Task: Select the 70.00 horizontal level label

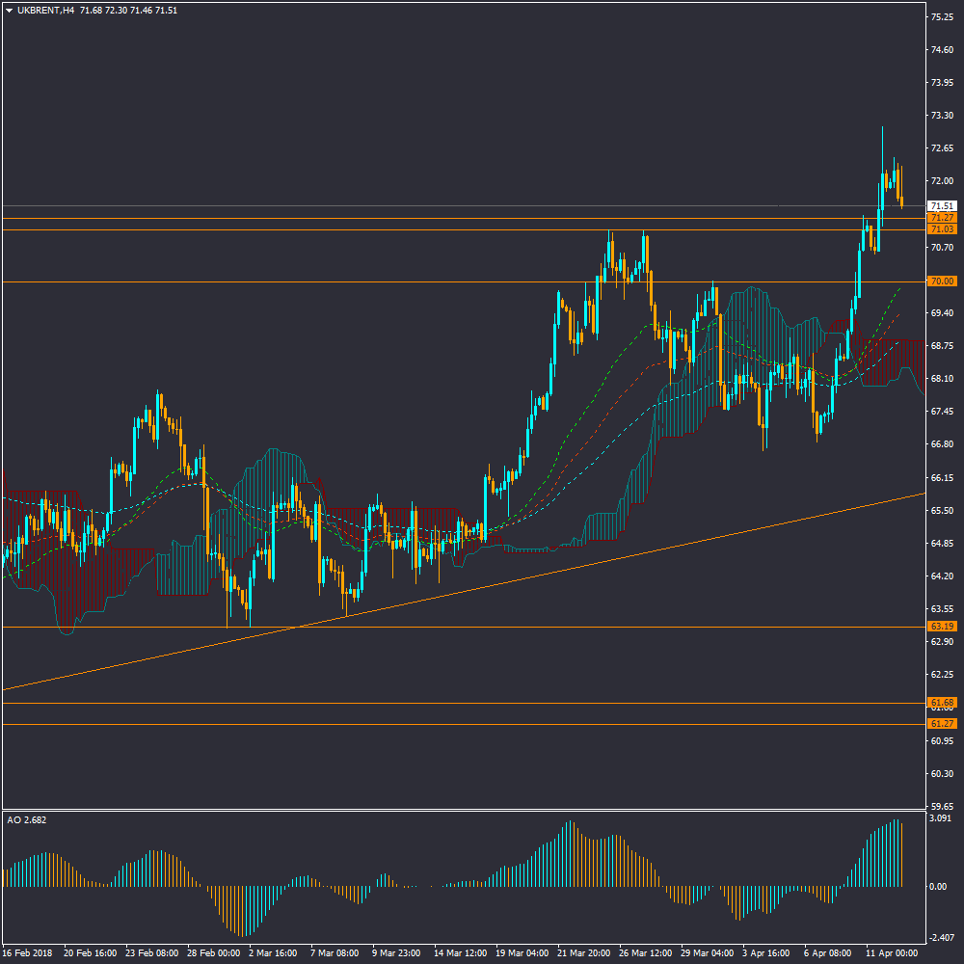Action: pyautogui.click(x=942, y=281)
